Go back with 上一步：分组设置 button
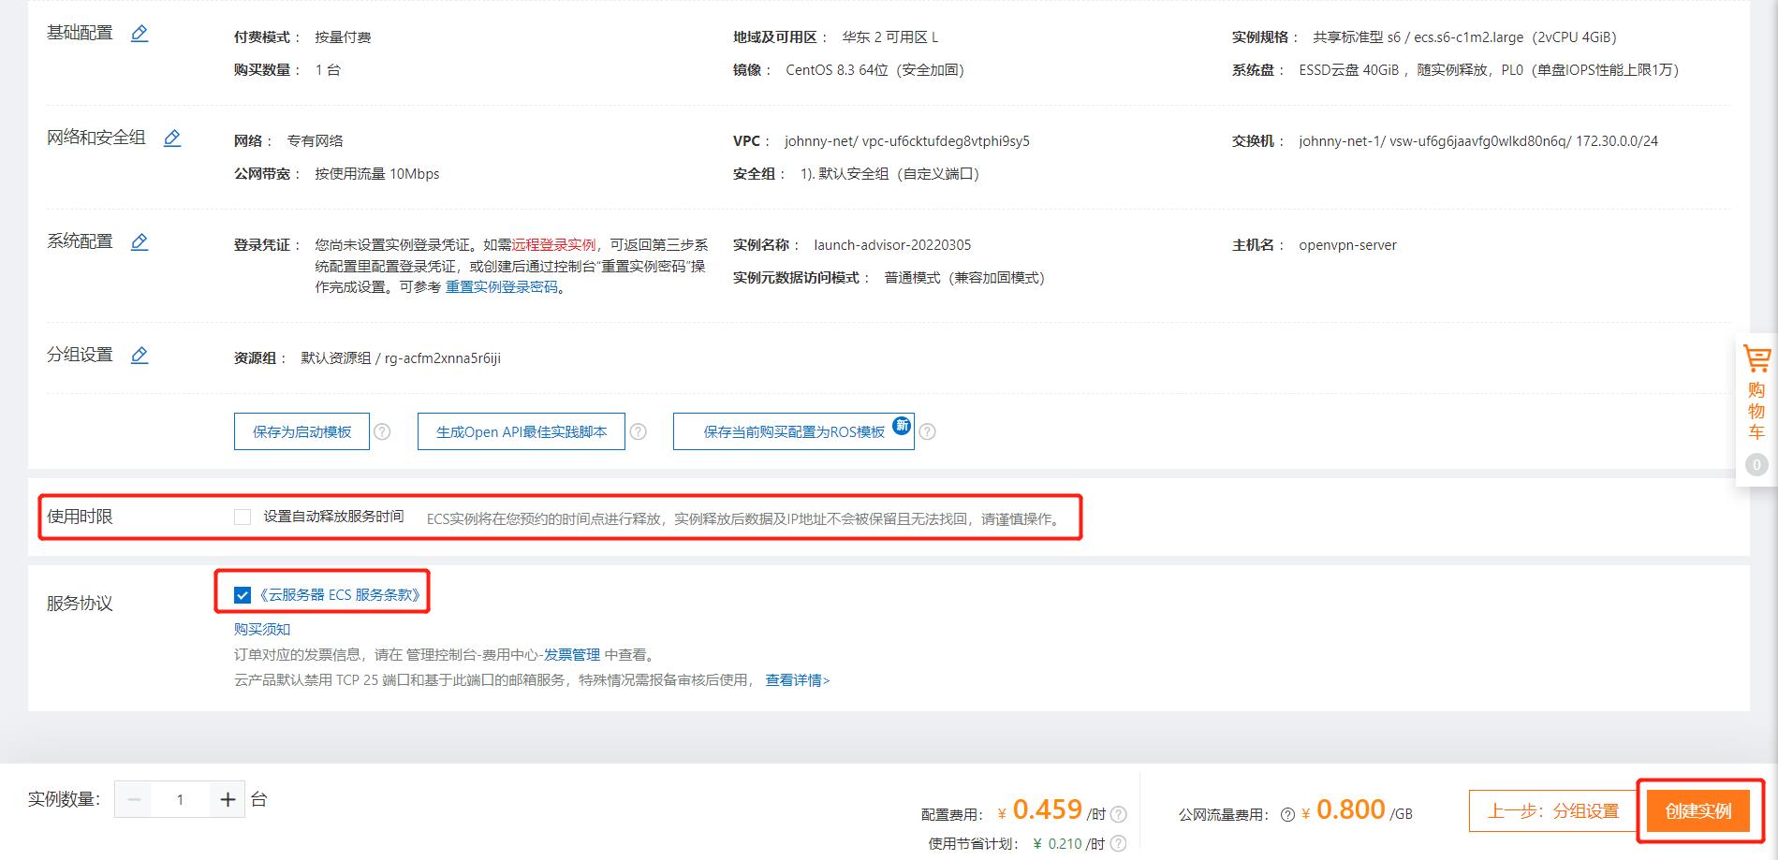This screenshot has width=1778, height=860. point(1552,811)
